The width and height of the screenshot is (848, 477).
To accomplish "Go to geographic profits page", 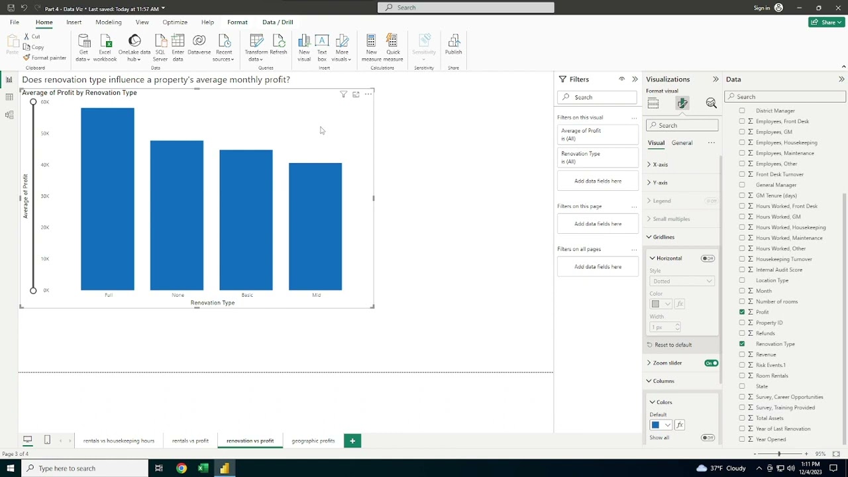I will point(313,441).
